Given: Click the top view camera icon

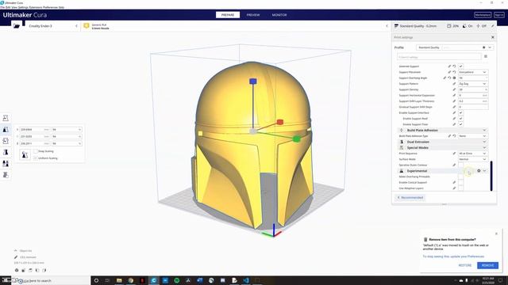Looking at the screenshot, I should tap(30, 270).
